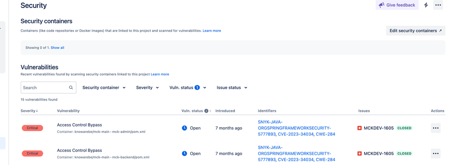Image resolution: width=450 pixels, height=165 pixels.
Task: Open Edit security containers
Action: pos(416,31)
